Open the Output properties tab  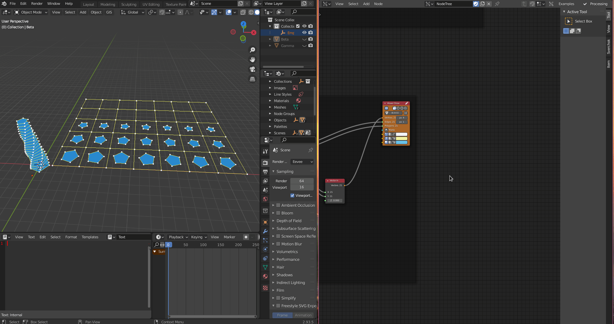[265, 172]
